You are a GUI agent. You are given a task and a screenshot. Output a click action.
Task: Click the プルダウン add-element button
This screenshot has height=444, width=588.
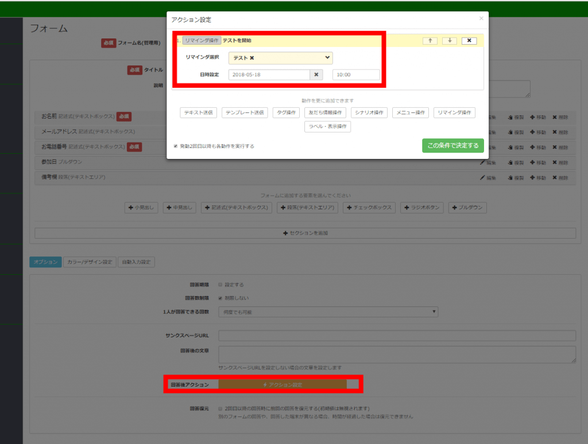(x=468, y=208)
